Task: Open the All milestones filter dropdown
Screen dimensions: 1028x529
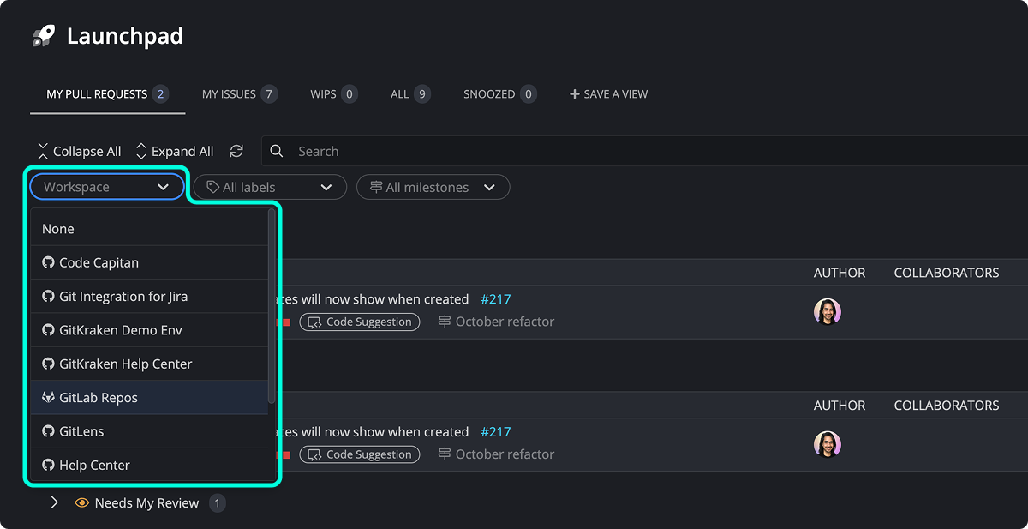Action: coord(489,186)
